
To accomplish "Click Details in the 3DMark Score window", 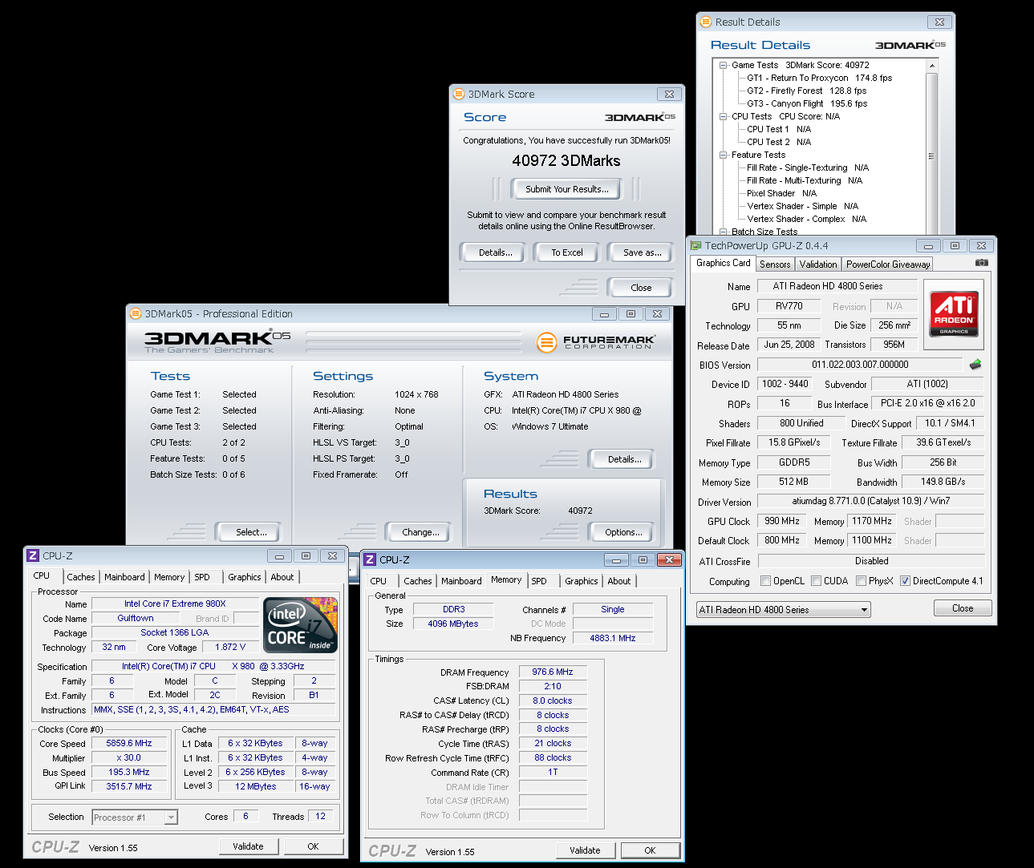I will pyautogui.click(x=495, y=252).
